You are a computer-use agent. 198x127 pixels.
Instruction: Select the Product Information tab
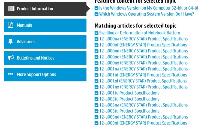click(45, 9)
